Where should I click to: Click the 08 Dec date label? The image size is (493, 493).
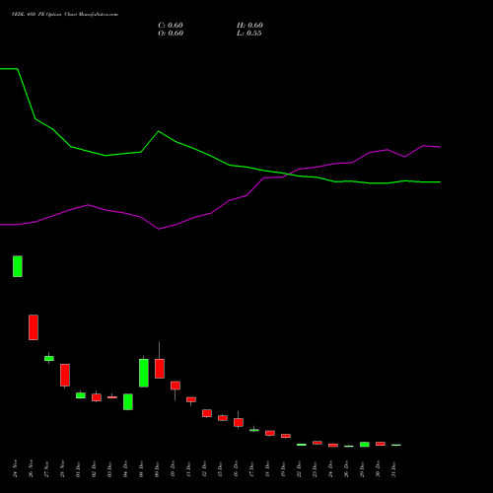point(141,469)
